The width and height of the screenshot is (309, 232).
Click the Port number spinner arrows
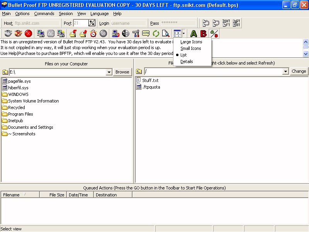[92, 23]
